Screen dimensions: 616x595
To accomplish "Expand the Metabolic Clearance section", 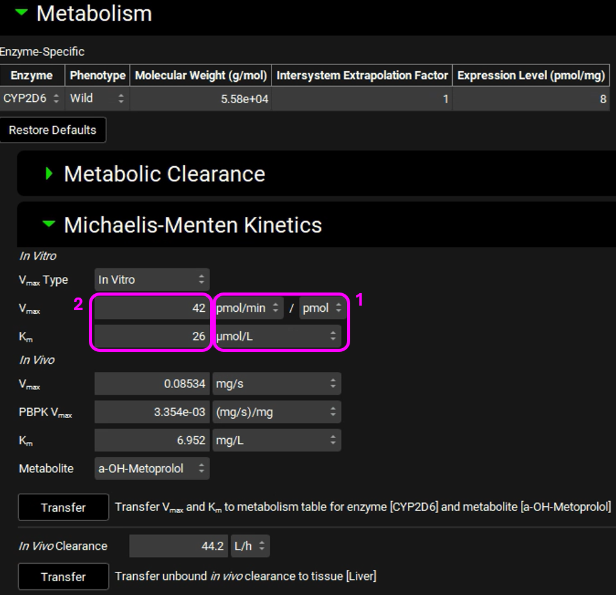I will [50, 174].
